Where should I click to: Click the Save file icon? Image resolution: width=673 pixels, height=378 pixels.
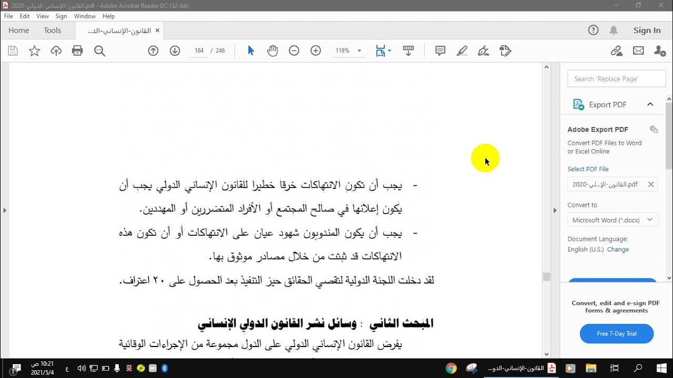click(x=13, y=51)
